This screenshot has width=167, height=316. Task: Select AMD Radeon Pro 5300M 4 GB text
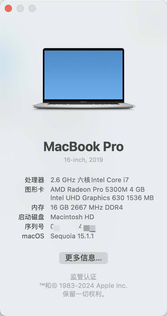98,189
